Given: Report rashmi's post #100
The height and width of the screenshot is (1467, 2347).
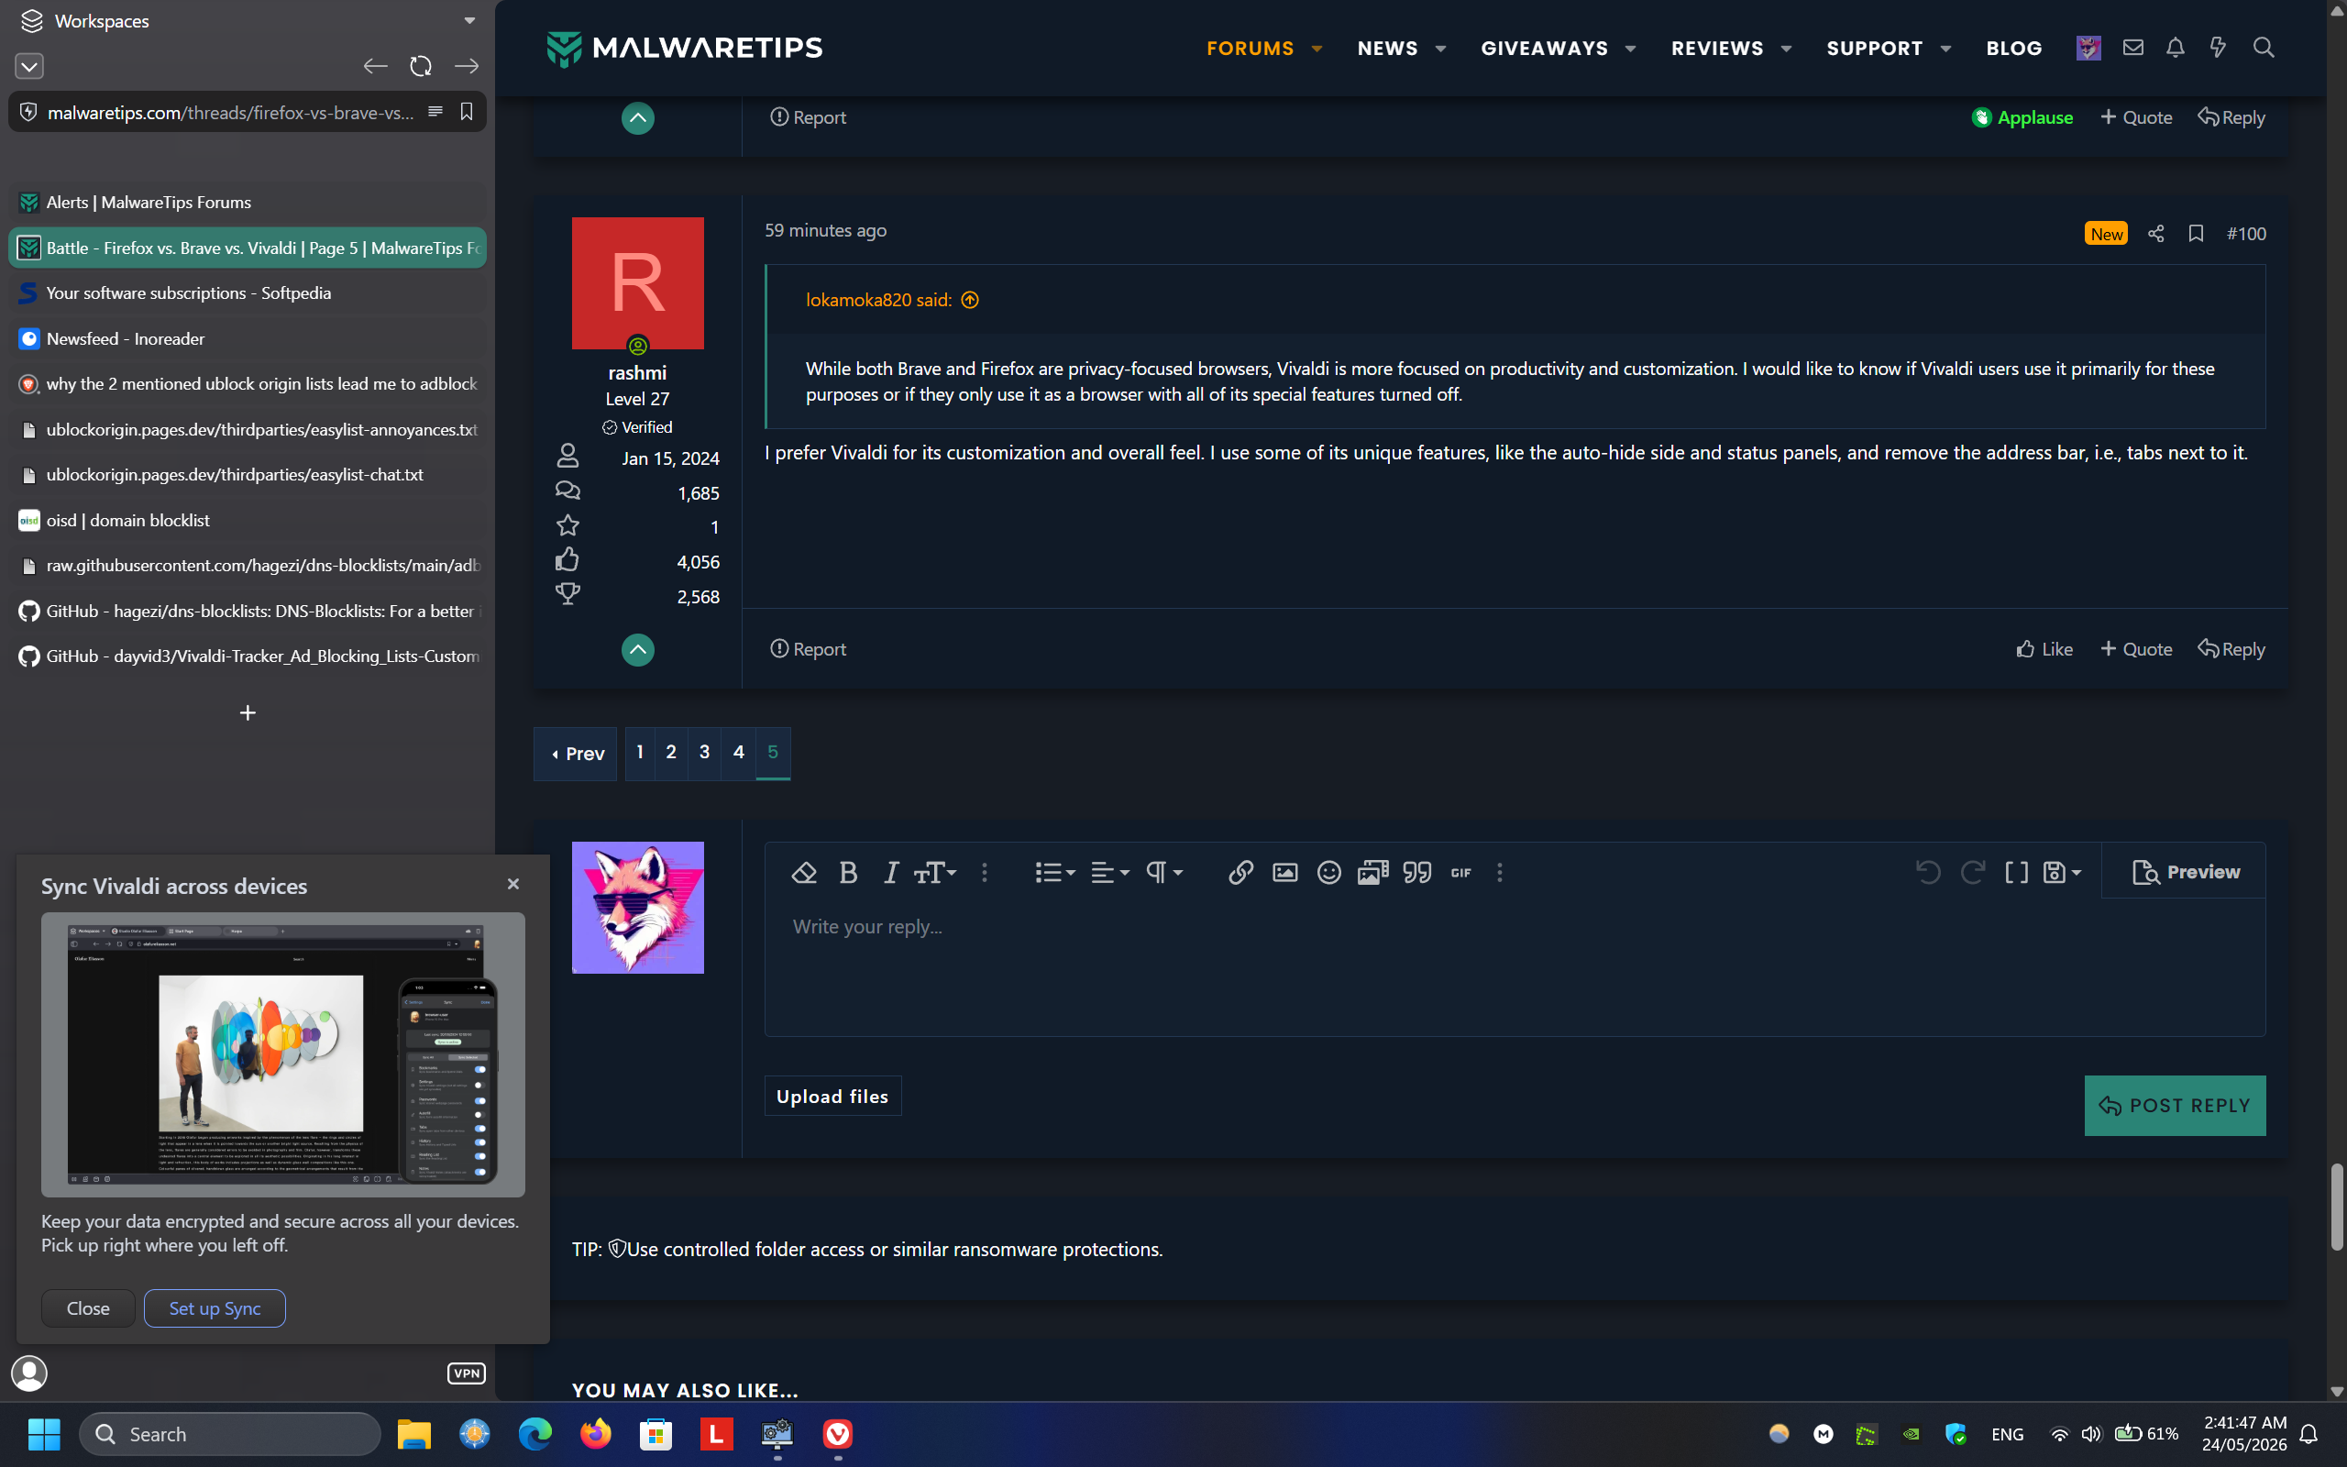Looking at the screenshot, I should coord(808,649).
